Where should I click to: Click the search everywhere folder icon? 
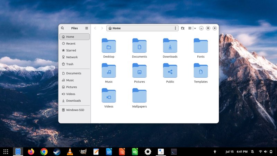click(183, 28)
